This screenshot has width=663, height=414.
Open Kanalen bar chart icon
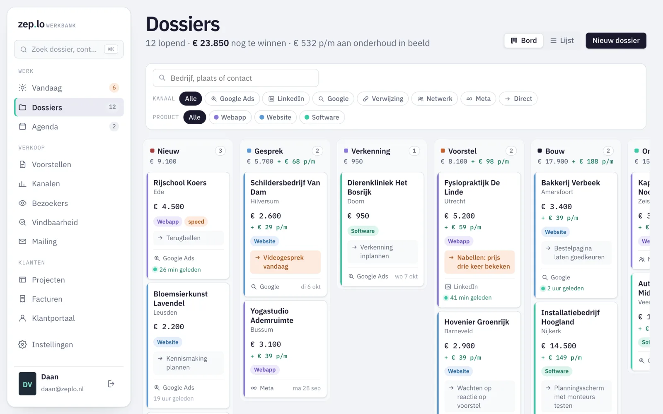[x=23, y=184]
